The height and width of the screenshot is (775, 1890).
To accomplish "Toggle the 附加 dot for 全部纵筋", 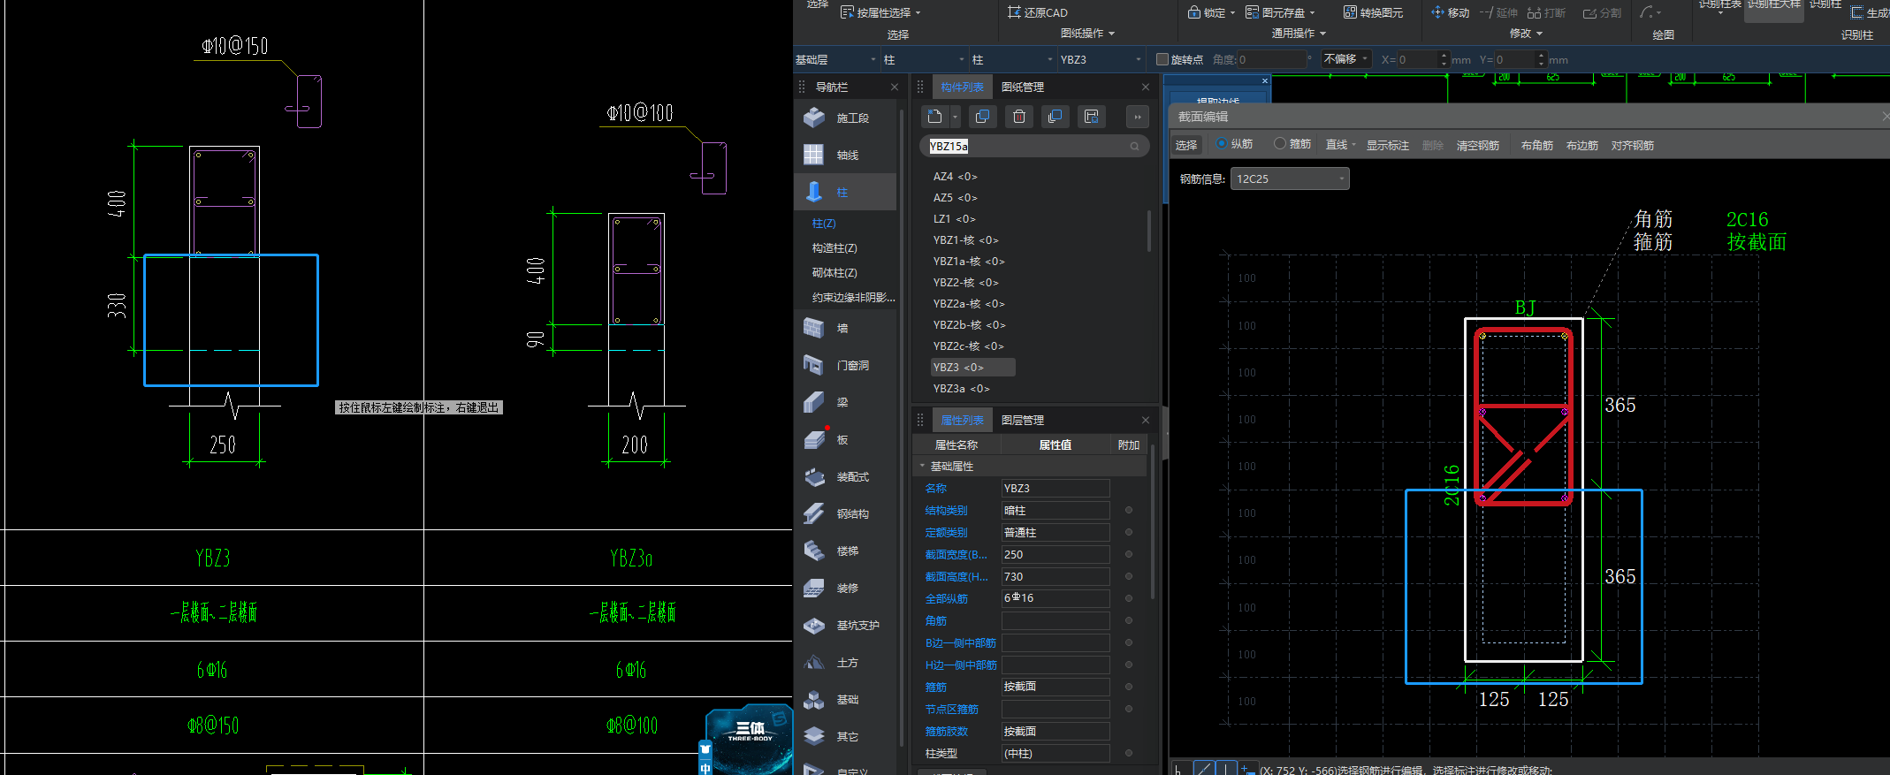I will [1129, 598].
